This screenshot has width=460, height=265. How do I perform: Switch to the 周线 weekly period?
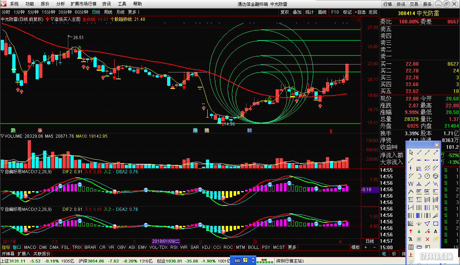click(x=108, y=12)
